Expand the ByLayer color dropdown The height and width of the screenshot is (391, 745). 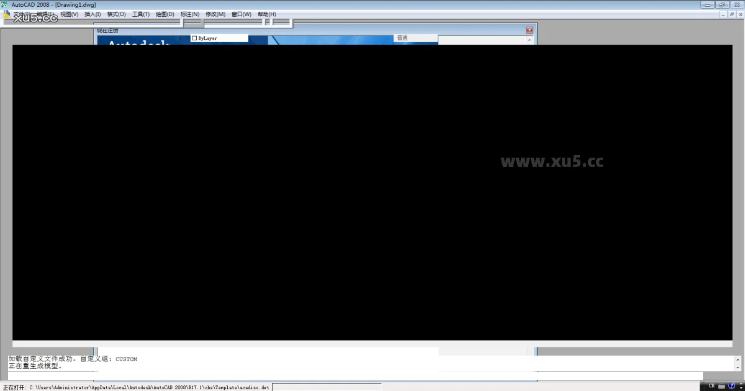point(219,38)
